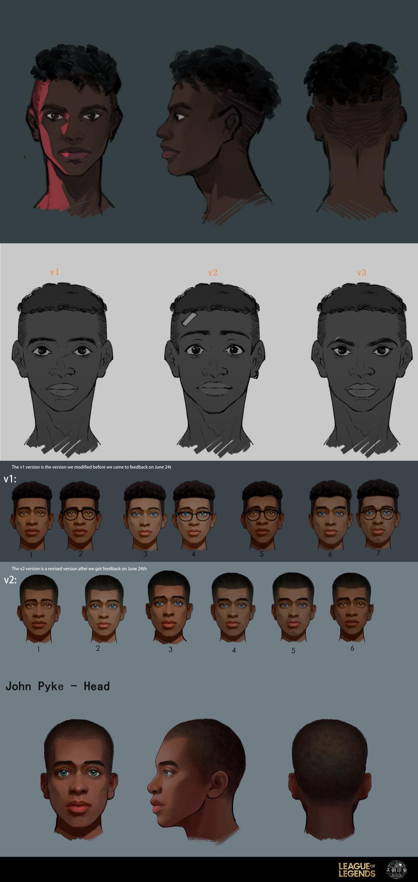Select v1 row head number 5
418x882 pixels.
point(262,515)
